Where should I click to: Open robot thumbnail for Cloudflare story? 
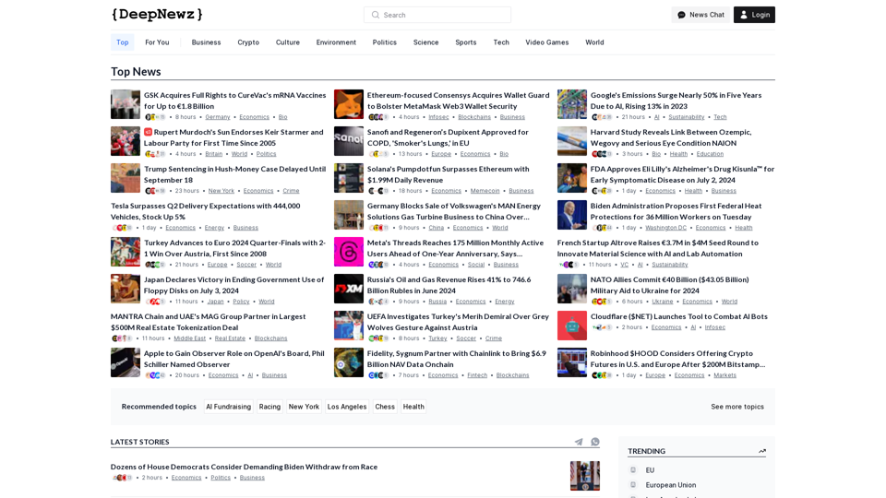(x=572, y=326)
